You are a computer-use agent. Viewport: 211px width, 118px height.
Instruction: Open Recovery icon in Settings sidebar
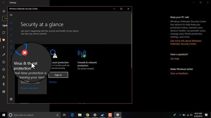coord(4,62)
